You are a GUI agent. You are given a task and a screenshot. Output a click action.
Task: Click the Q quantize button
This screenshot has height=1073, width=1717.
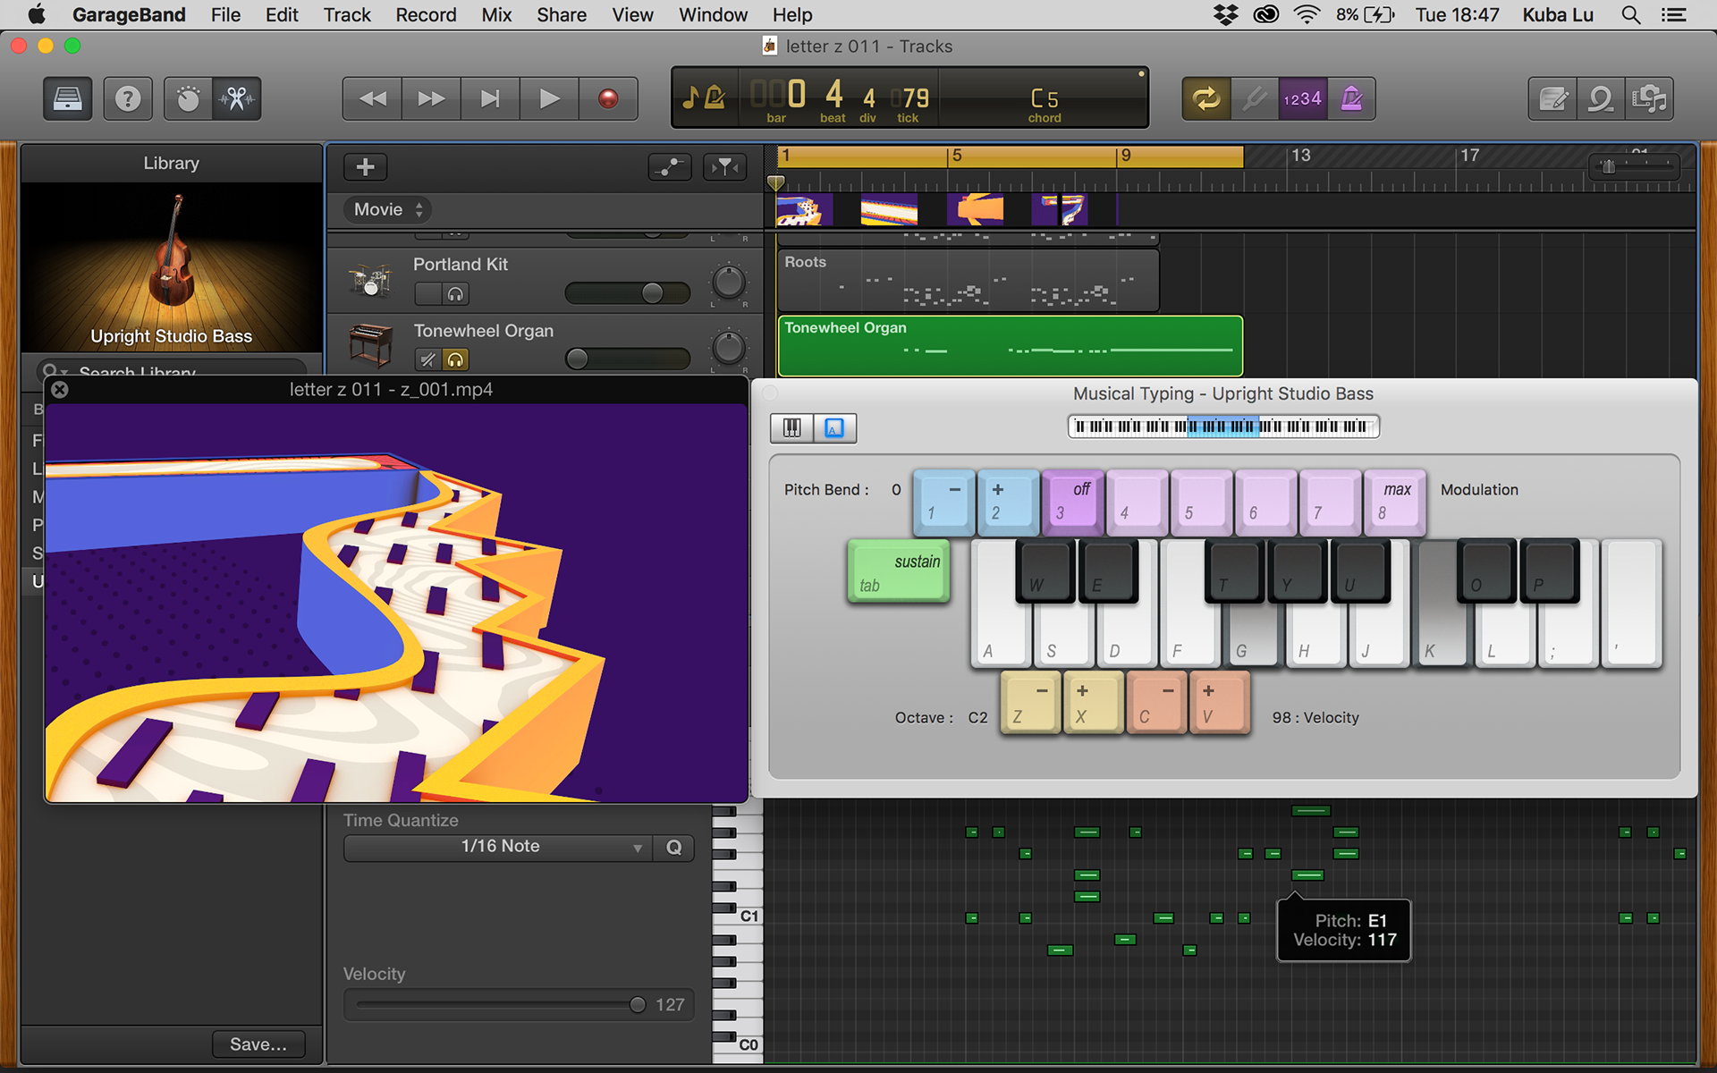click(674, 847)
